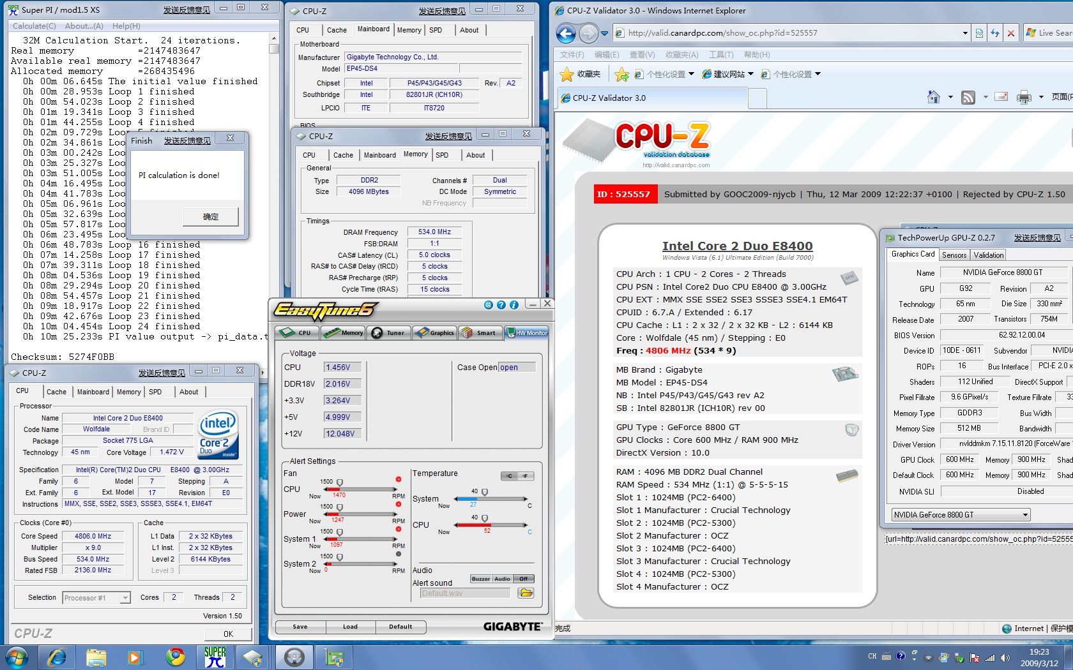1073x670 pixels.
Task: Open 工具(T) menu in Internet Explorer
Action: coord(720,55)
